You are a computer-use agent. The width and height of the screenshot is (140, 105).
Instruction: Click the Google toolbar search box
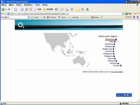pyautogui.click(x=19, y=17)
